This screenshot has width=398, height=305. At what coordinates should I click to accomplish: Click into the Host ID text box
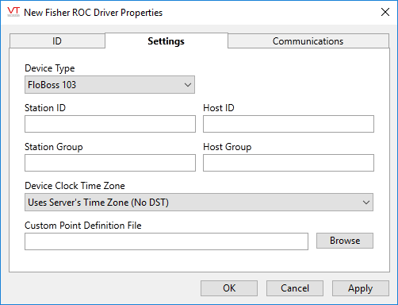pyautogui.click(x=289, y=124)
